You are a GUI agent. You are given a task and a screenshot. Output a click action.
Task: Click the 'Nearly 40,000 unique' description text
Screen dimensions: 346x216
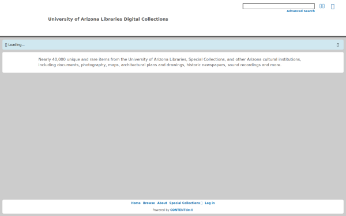point(170,62)
